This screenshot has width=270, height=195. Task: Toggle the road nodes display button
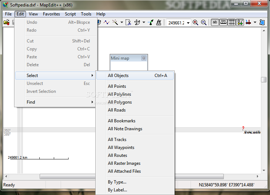(240, 22)
